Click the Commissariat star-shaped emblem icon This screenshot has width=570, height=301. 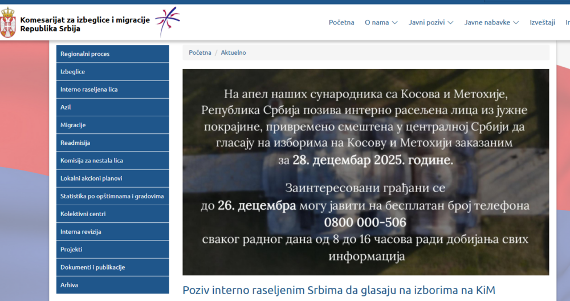[168, 21]
